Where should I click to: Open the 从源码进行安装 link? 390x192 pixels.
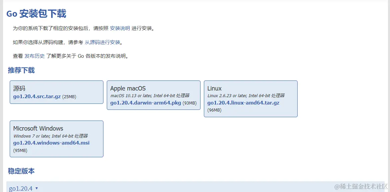coord(102,42)
